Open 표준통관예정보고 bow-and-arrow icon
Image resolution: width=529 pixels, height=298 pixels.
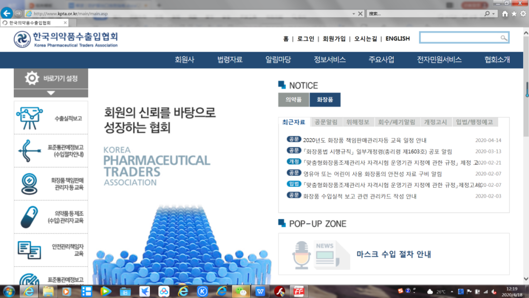(x=29, y=151)
